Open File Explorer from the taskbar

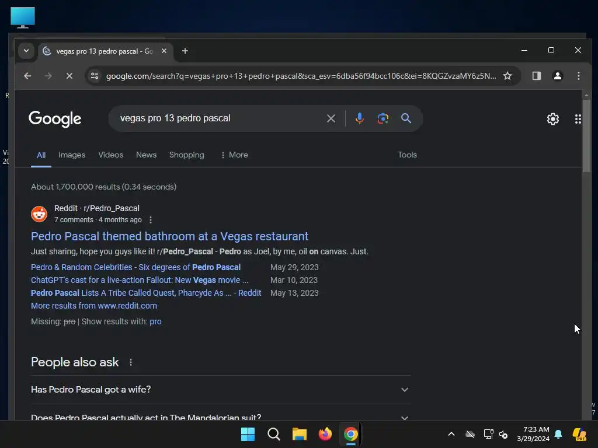coord(300,434)
